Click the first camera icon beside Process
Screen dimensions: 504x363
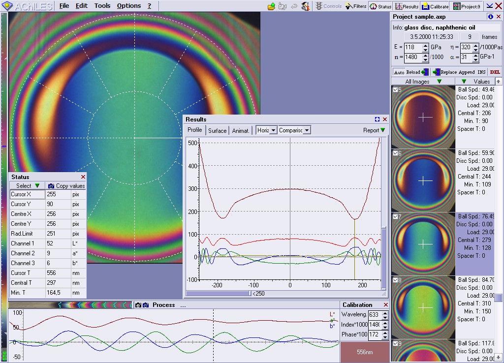click(x=138, y=305)
